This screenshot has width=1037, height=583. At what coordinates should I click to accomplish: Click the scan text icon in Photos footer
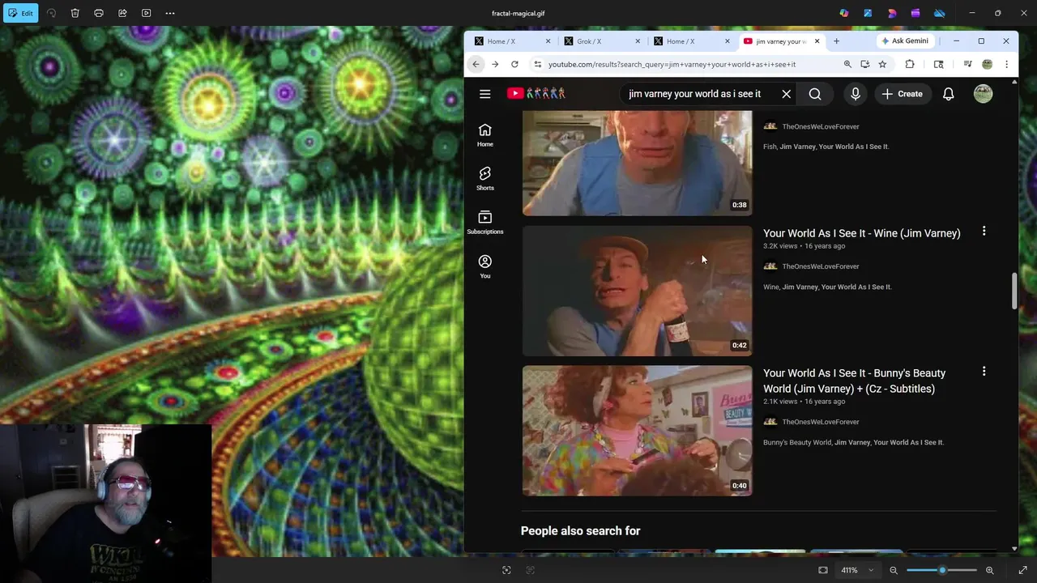point(531,570)
